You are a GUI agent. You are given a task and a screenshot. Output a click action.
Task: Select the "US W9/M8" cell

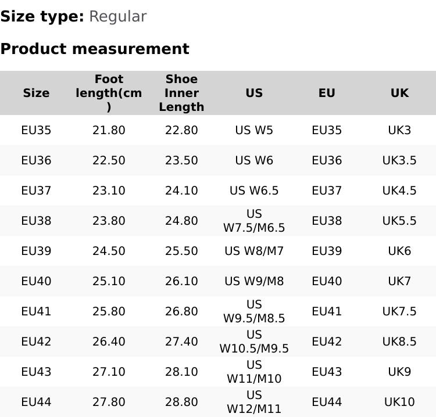[254, 281]
